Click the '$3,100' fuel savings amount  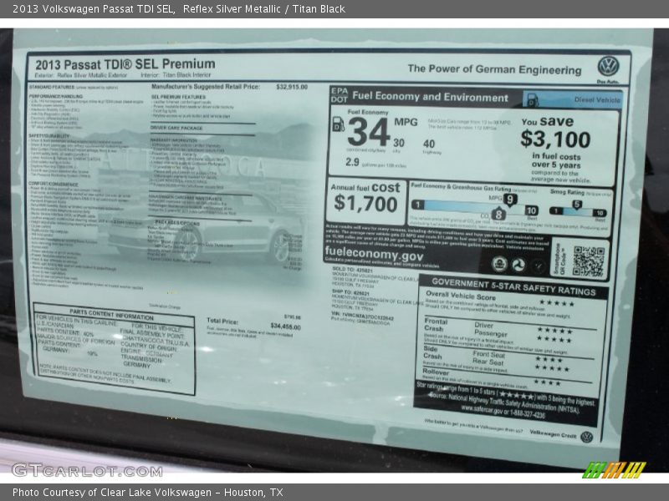click(x=555, y=139)
